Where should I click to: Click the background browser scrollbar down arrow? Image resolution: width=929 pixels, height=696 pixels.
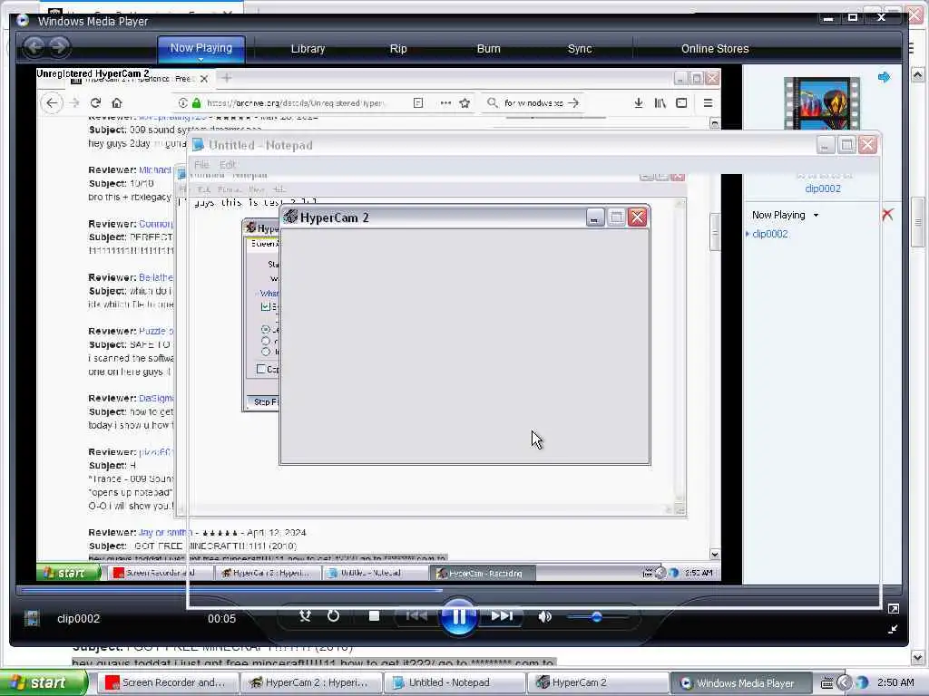(x=918, y=658)
